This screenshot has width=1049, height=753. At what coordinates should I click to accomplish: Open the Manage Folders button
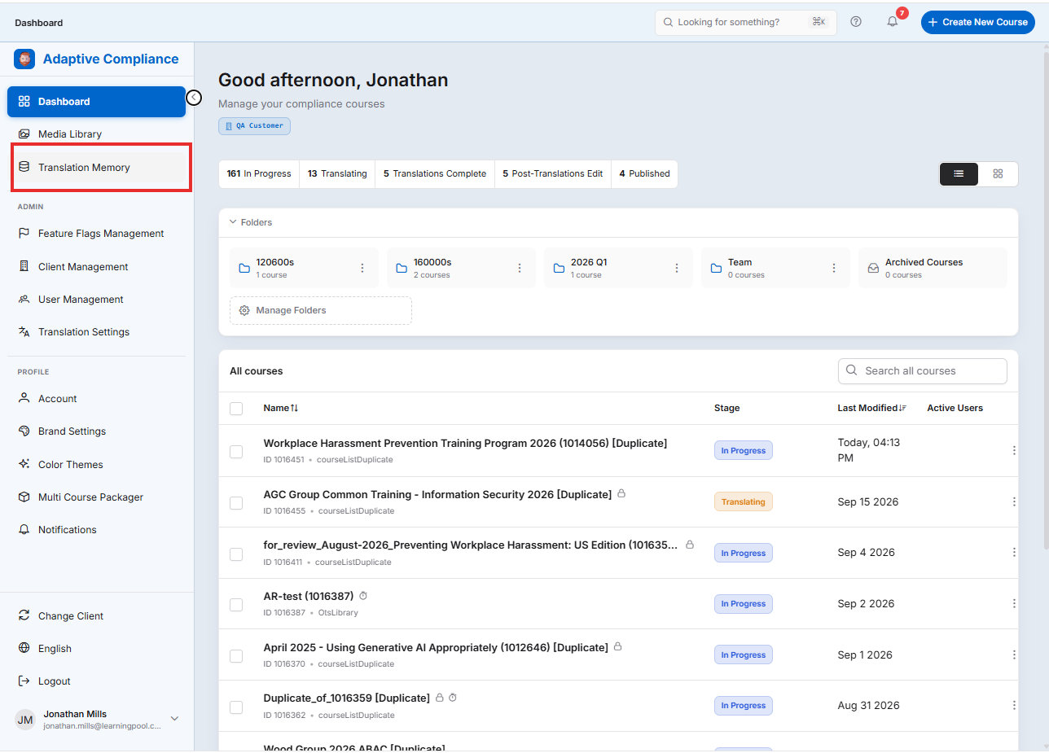pos(321,310)
